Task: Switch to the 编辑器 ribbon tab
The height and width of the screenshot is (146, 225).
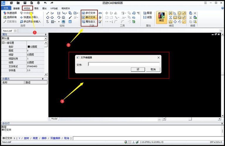Action: (27, 8)
